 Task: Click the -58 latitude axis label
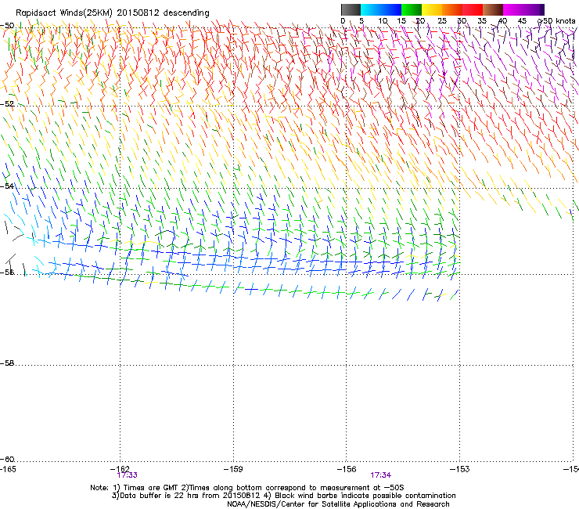pos(7,363)
